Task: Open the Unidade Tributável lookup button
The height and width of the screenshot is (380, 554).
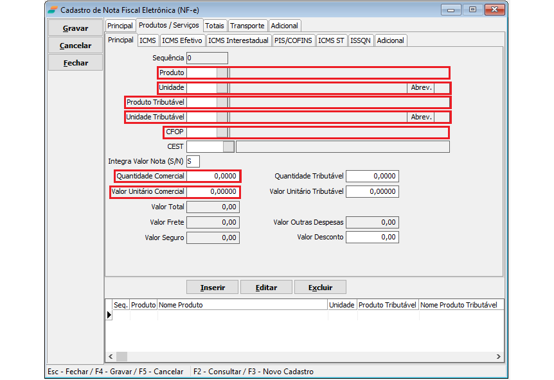Action: [222, 117]
